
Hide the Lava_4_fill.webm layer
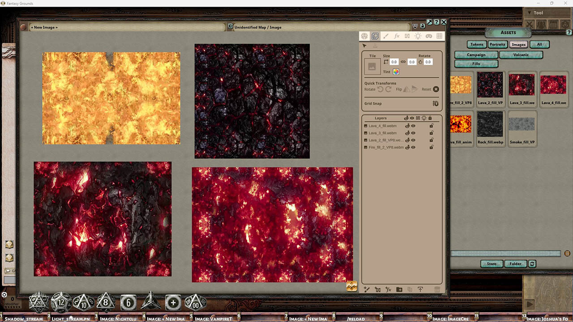click(x=413, y=126)
